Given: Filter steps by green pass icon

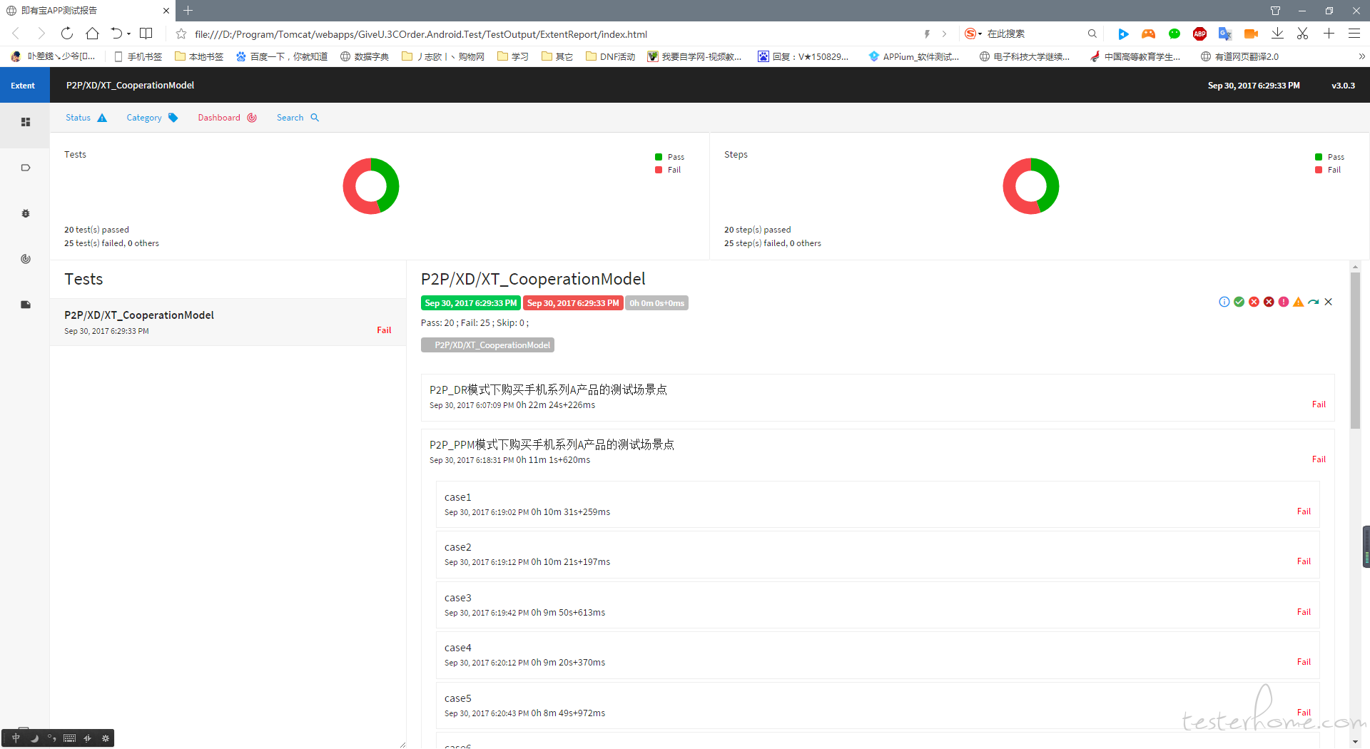Looking at the screenshot, I should click(1239, 302).
